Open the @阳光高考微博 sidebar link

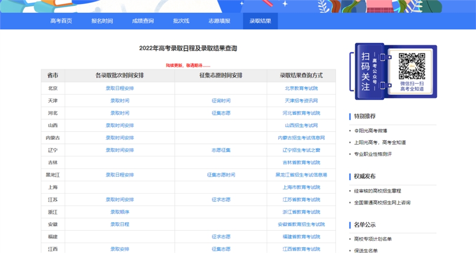(371, 131)
